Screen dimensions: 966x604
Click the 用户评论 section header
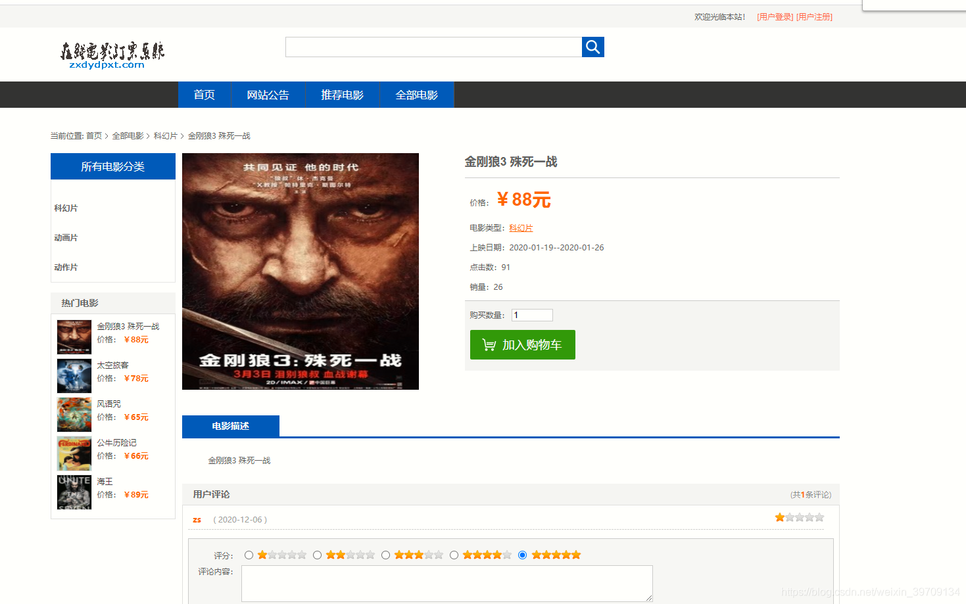tap(212, 494)
